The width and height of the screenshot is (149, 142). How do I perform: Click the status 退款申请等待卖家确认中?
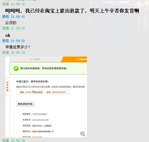pos(43,132)
